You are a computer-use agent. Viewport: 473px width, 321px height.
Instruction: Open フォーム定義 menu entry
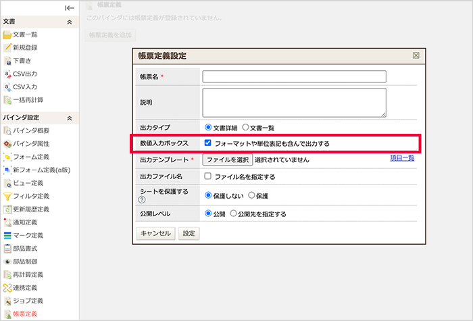tap(31, 157)
